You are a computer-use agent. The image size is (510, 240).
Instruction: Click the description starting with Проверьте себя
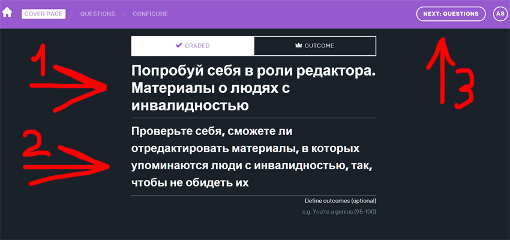(252, 156)
